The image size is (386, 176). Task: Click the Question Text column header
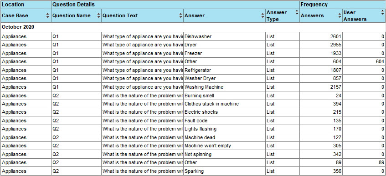142,16
